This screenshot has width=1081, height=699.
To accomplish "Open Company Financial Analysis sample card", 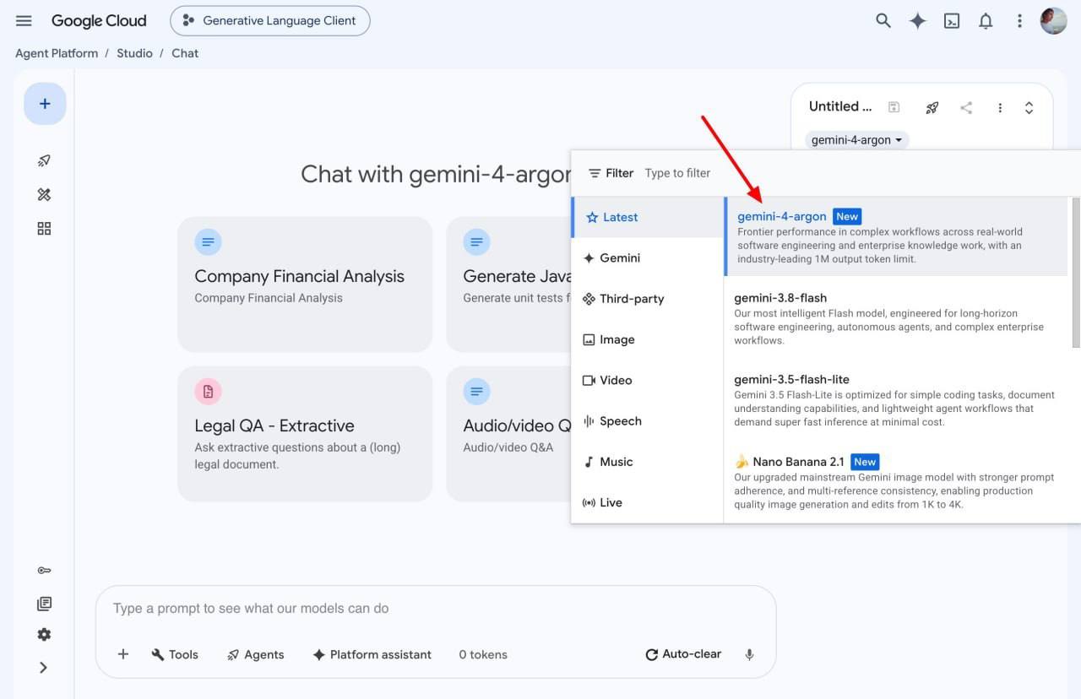I will click(305, 284).
